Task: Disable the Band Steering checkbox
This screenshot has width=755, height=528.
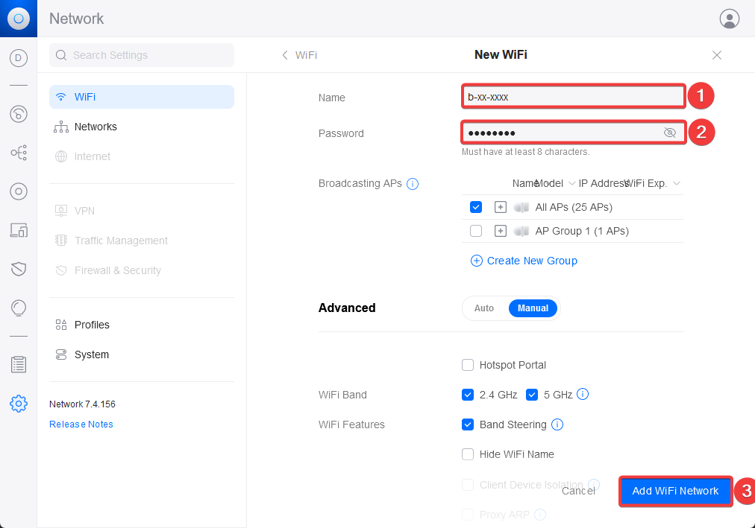Action: [468, 424]
